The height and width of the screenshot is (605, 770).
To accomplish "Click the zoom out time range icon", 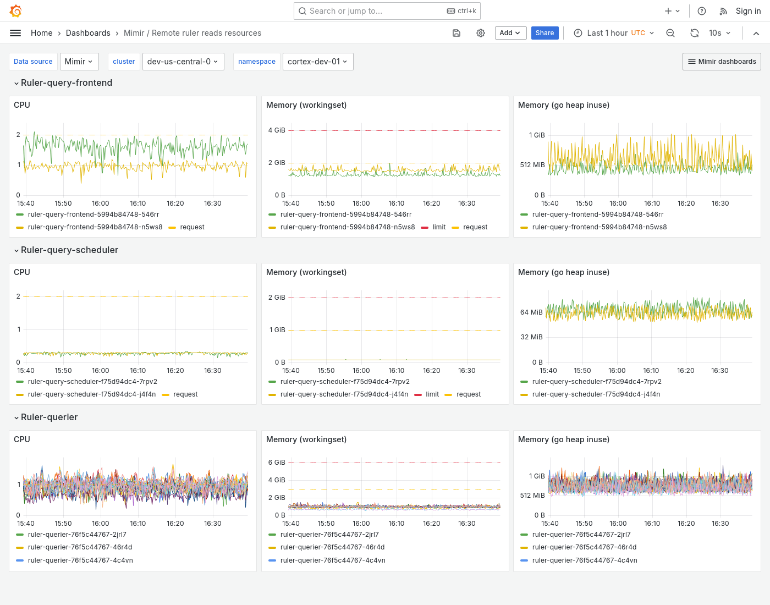I will tap(670, 33).
